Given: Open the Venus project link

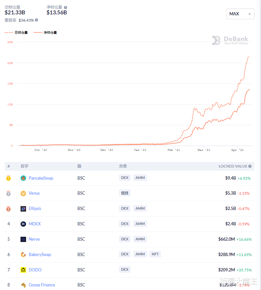Looking at the screenshot, I should click(x=34, y=193).
